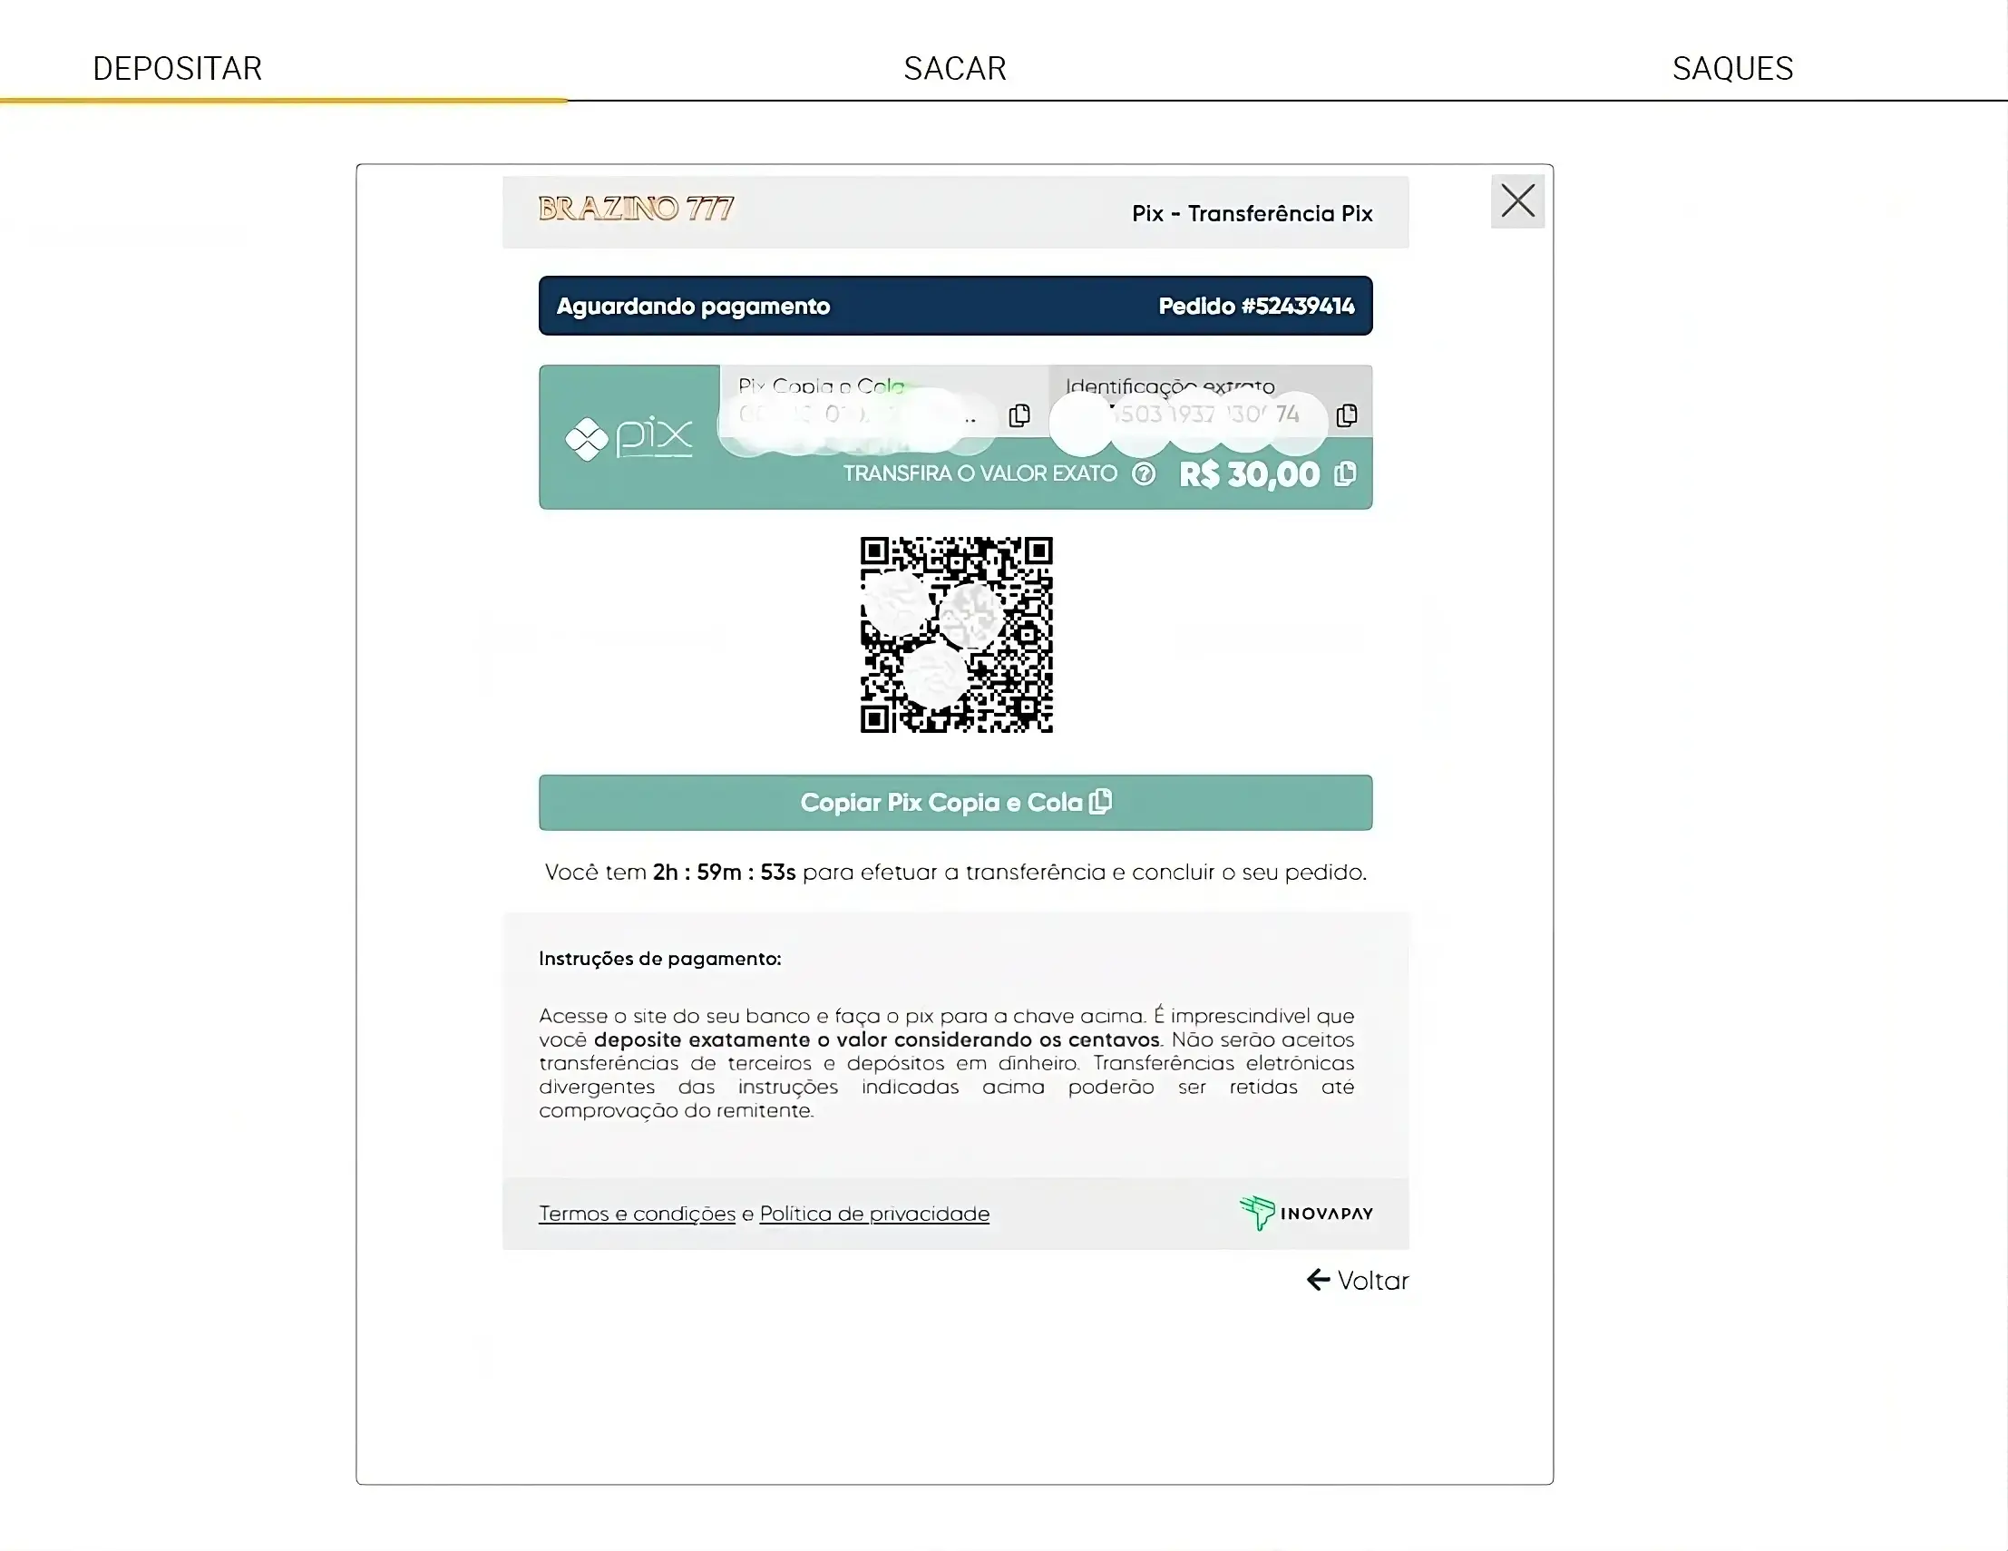The height and width of the screenshot is (1551, 2008).
Task: Click the Pix QR code image
Action: coord(956,634)
